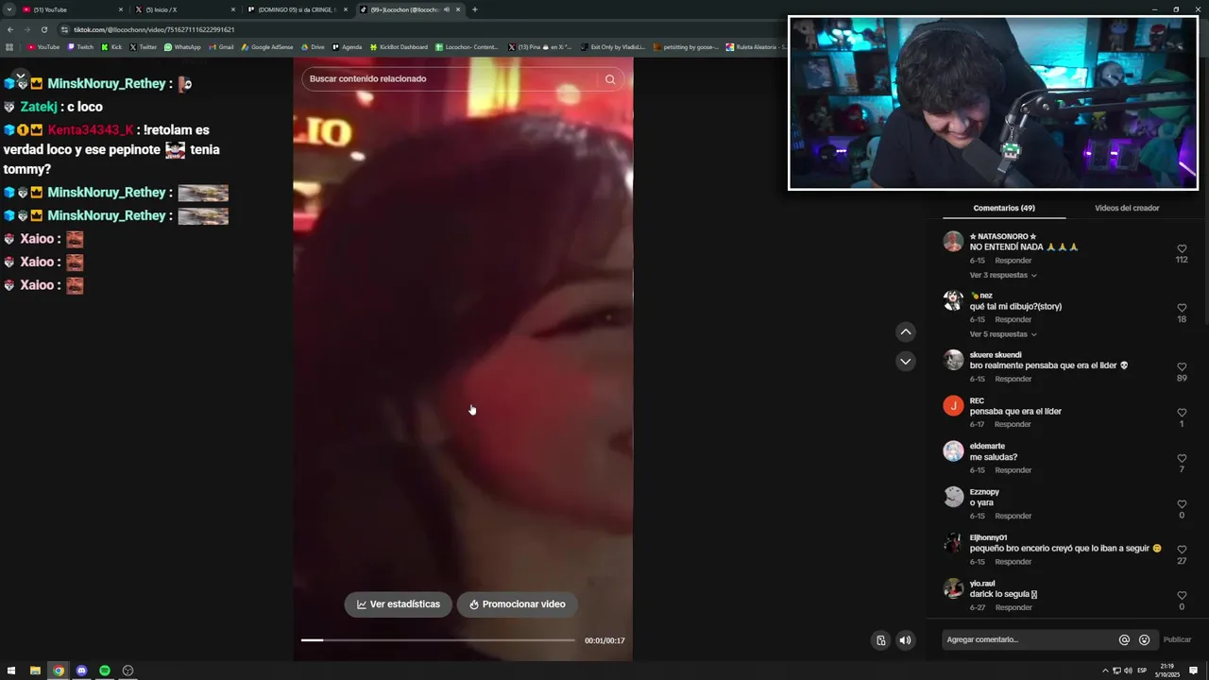Click the search magnifier icon in TikTok search bar
1209x680 pixels.
(610, 79)
